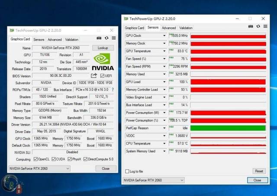Open Advanced tab in left window
Image resolution: width=277 pixels, height=196 pixels.
[55, 40]
